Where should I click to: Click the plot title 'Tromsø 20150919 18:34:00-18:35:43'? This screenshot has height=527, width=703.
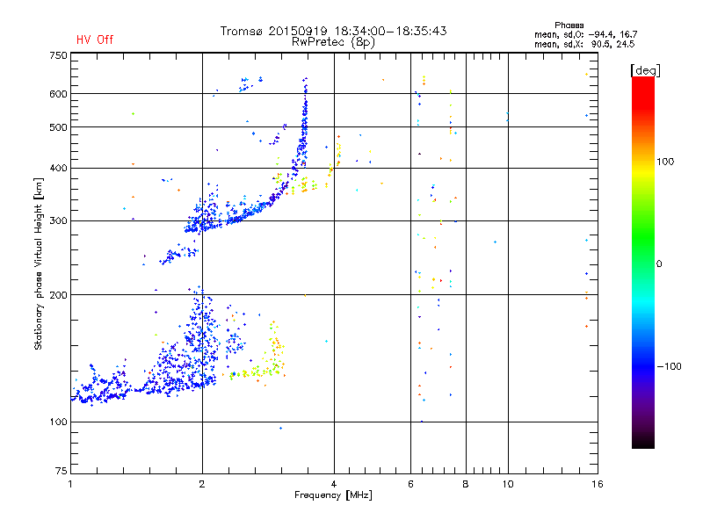pyautogui.click(x=333, y=31)
